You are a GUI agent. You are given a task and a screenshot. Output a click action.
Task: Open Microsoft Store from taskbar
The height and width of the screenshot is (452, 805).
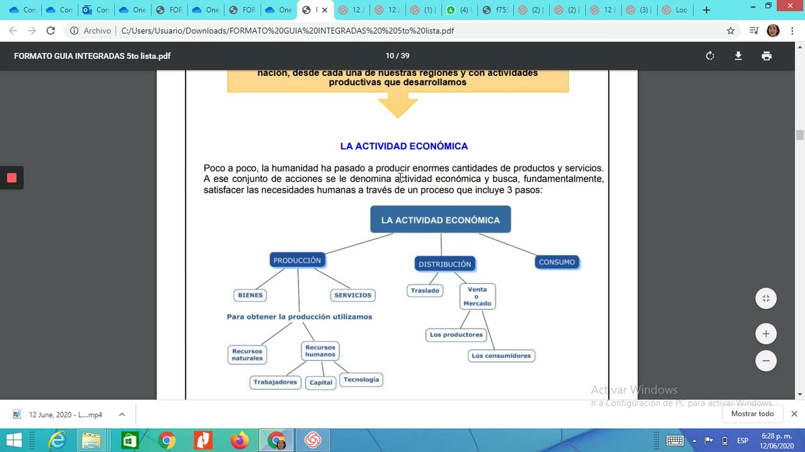pyautogui.click(x=129, y=440)
